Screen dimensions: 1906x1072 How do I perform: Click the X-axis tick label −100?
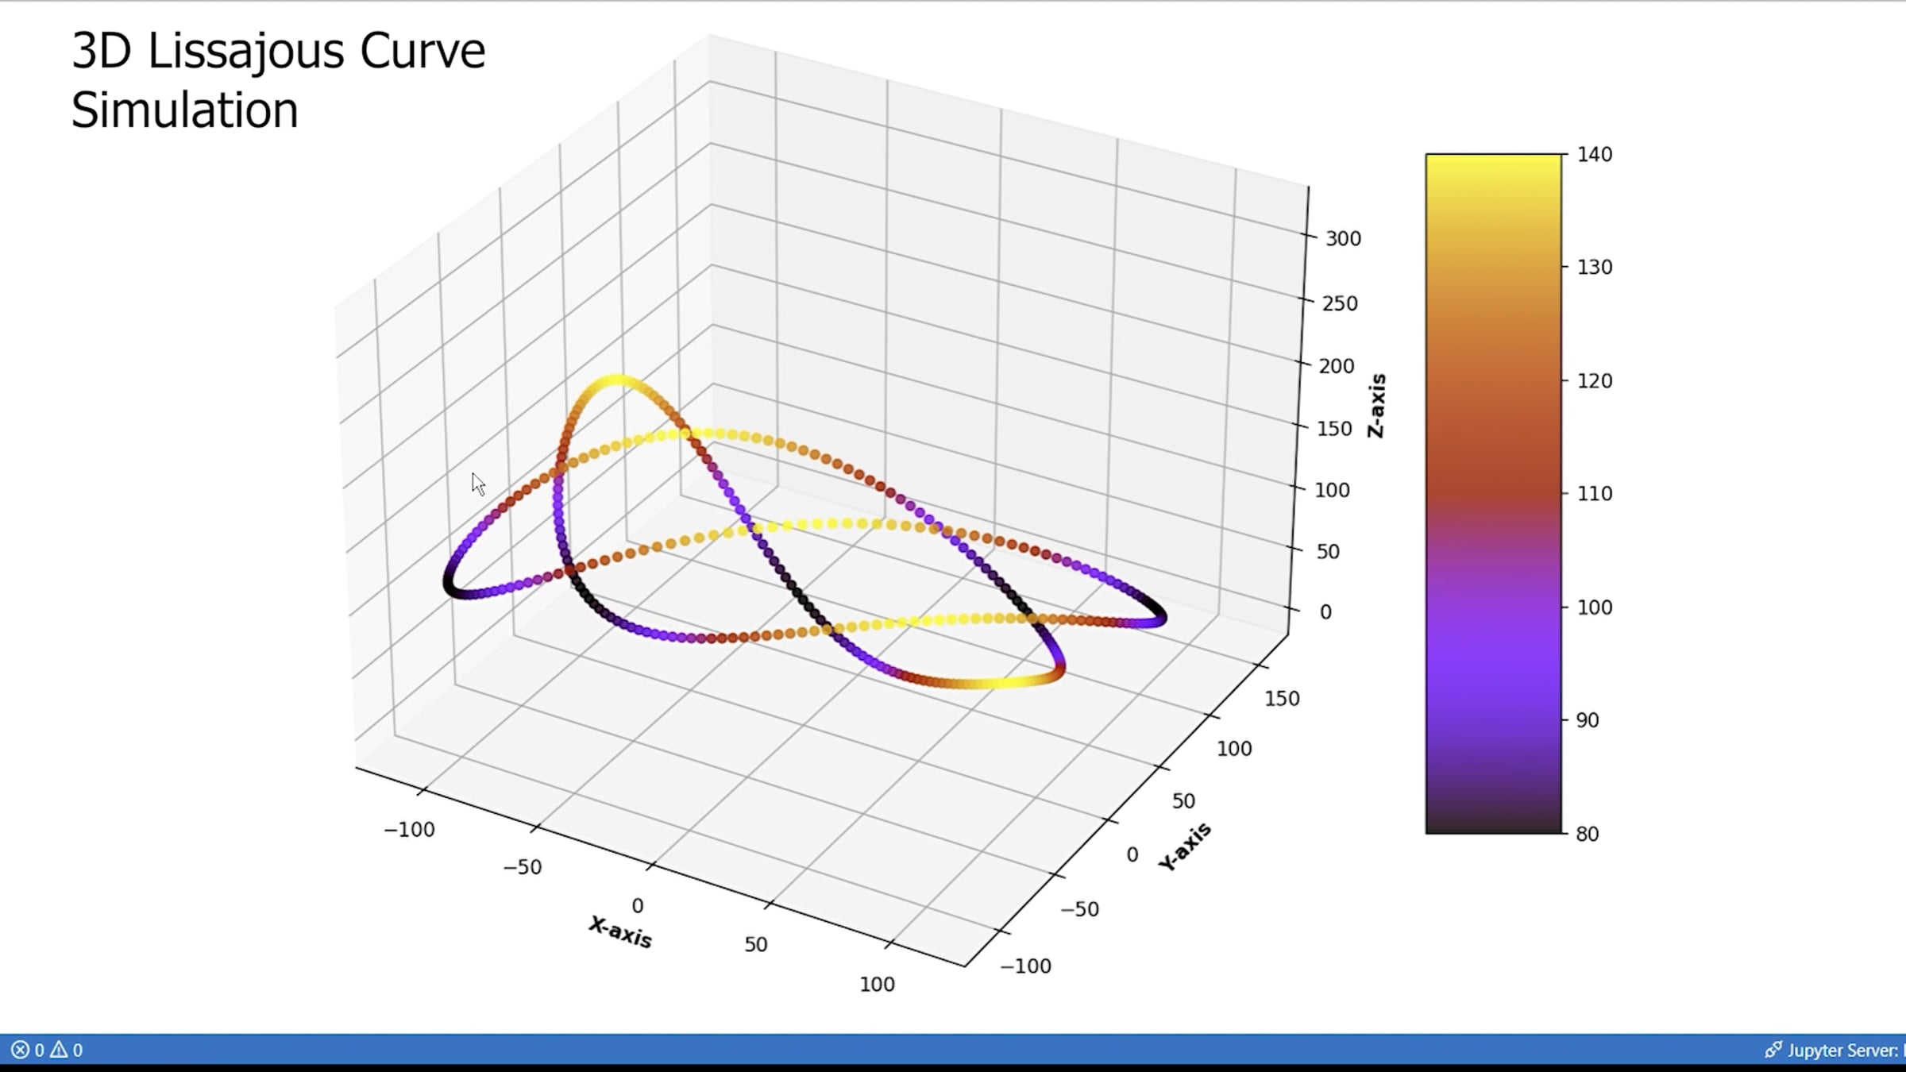click(409, 830)
